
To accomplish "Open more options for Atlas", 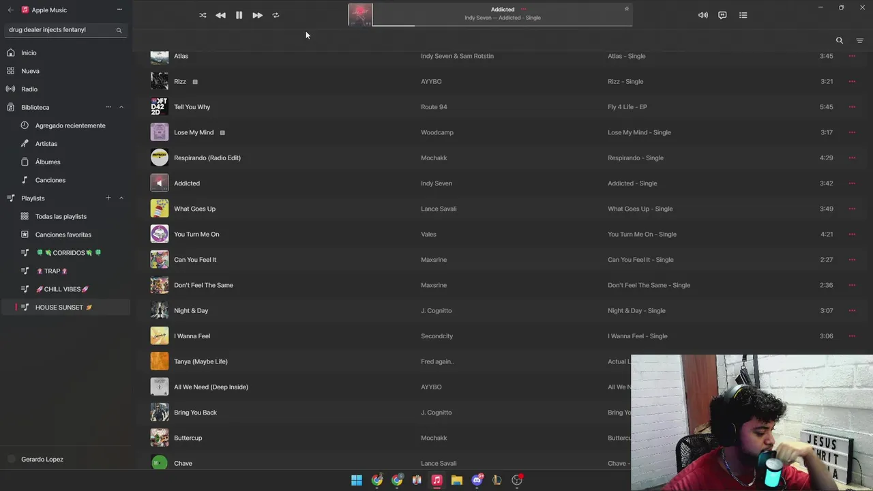I will 852,56.
